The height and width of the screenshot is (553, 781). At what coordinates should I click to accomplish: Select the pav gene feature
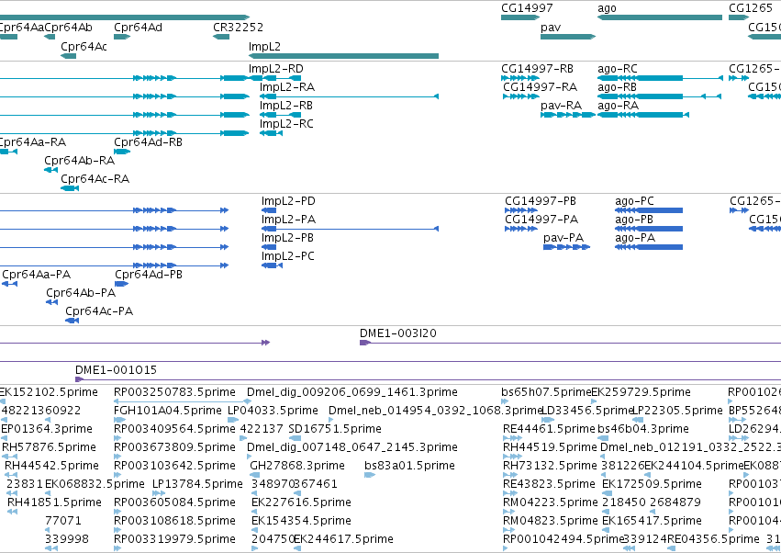(x=568, y=37)
